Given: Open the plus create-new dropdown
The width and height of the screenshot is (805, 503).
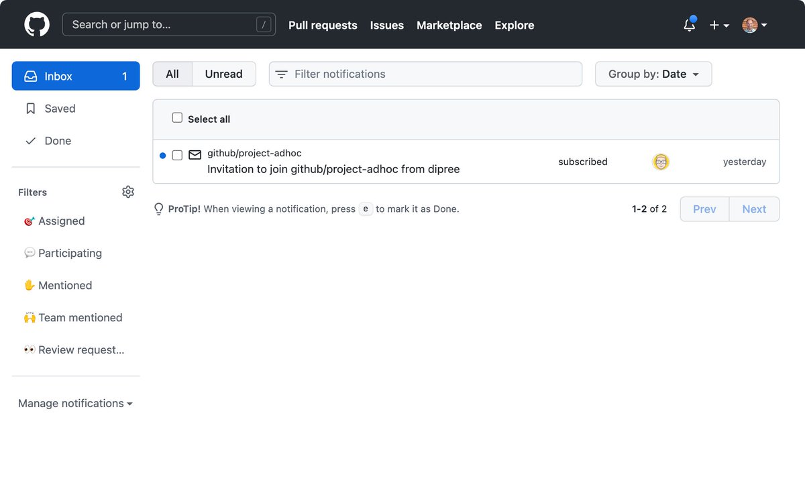Looking at the screenshot, I should pos(719,25).
